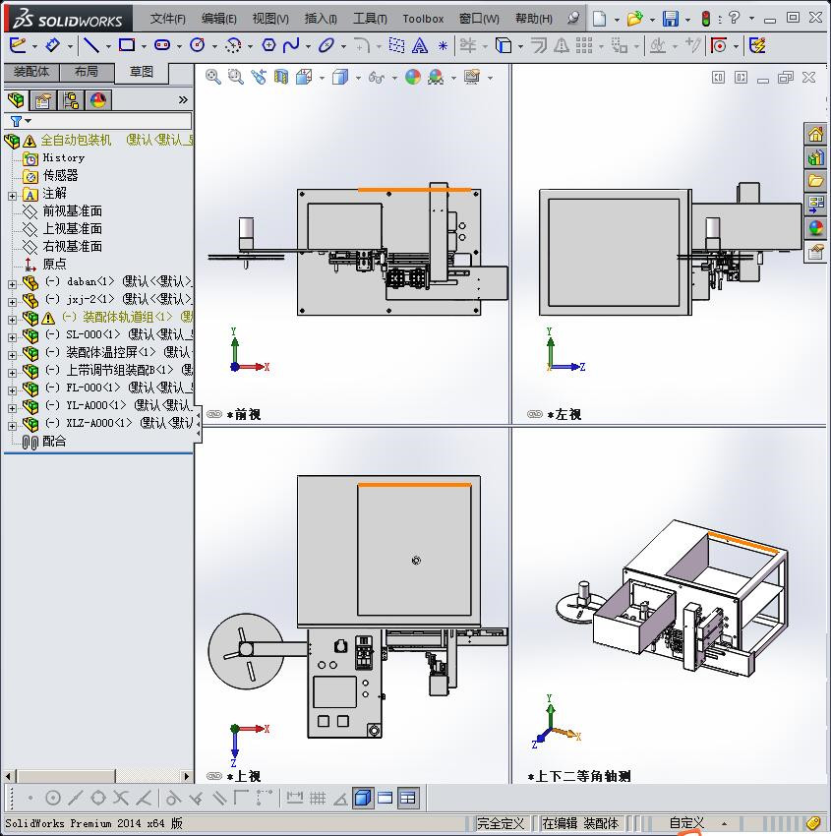Click the Rebuild traffic light icon

pyautogui.click(x=706, y=20)
